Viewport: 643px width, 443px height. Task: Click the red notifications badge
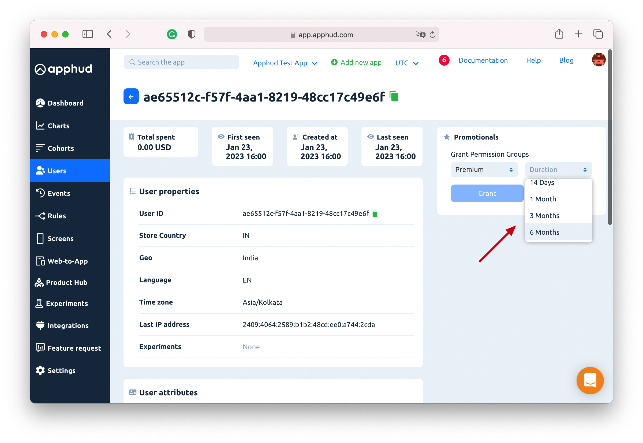click(x=444, y=60)
